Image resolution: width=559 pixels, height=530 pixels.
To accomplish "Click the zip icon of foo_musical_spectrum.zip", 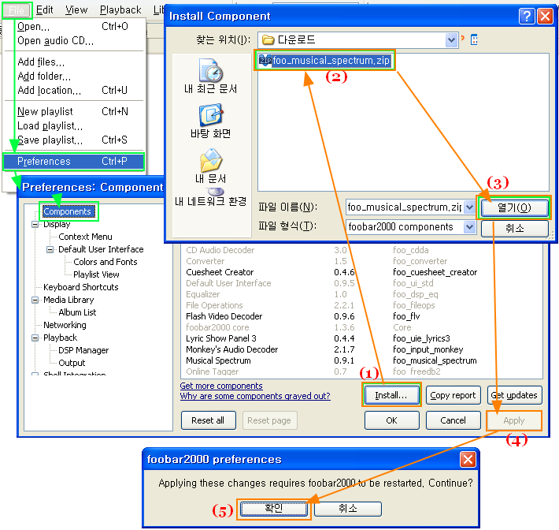I will click(265, 61).
